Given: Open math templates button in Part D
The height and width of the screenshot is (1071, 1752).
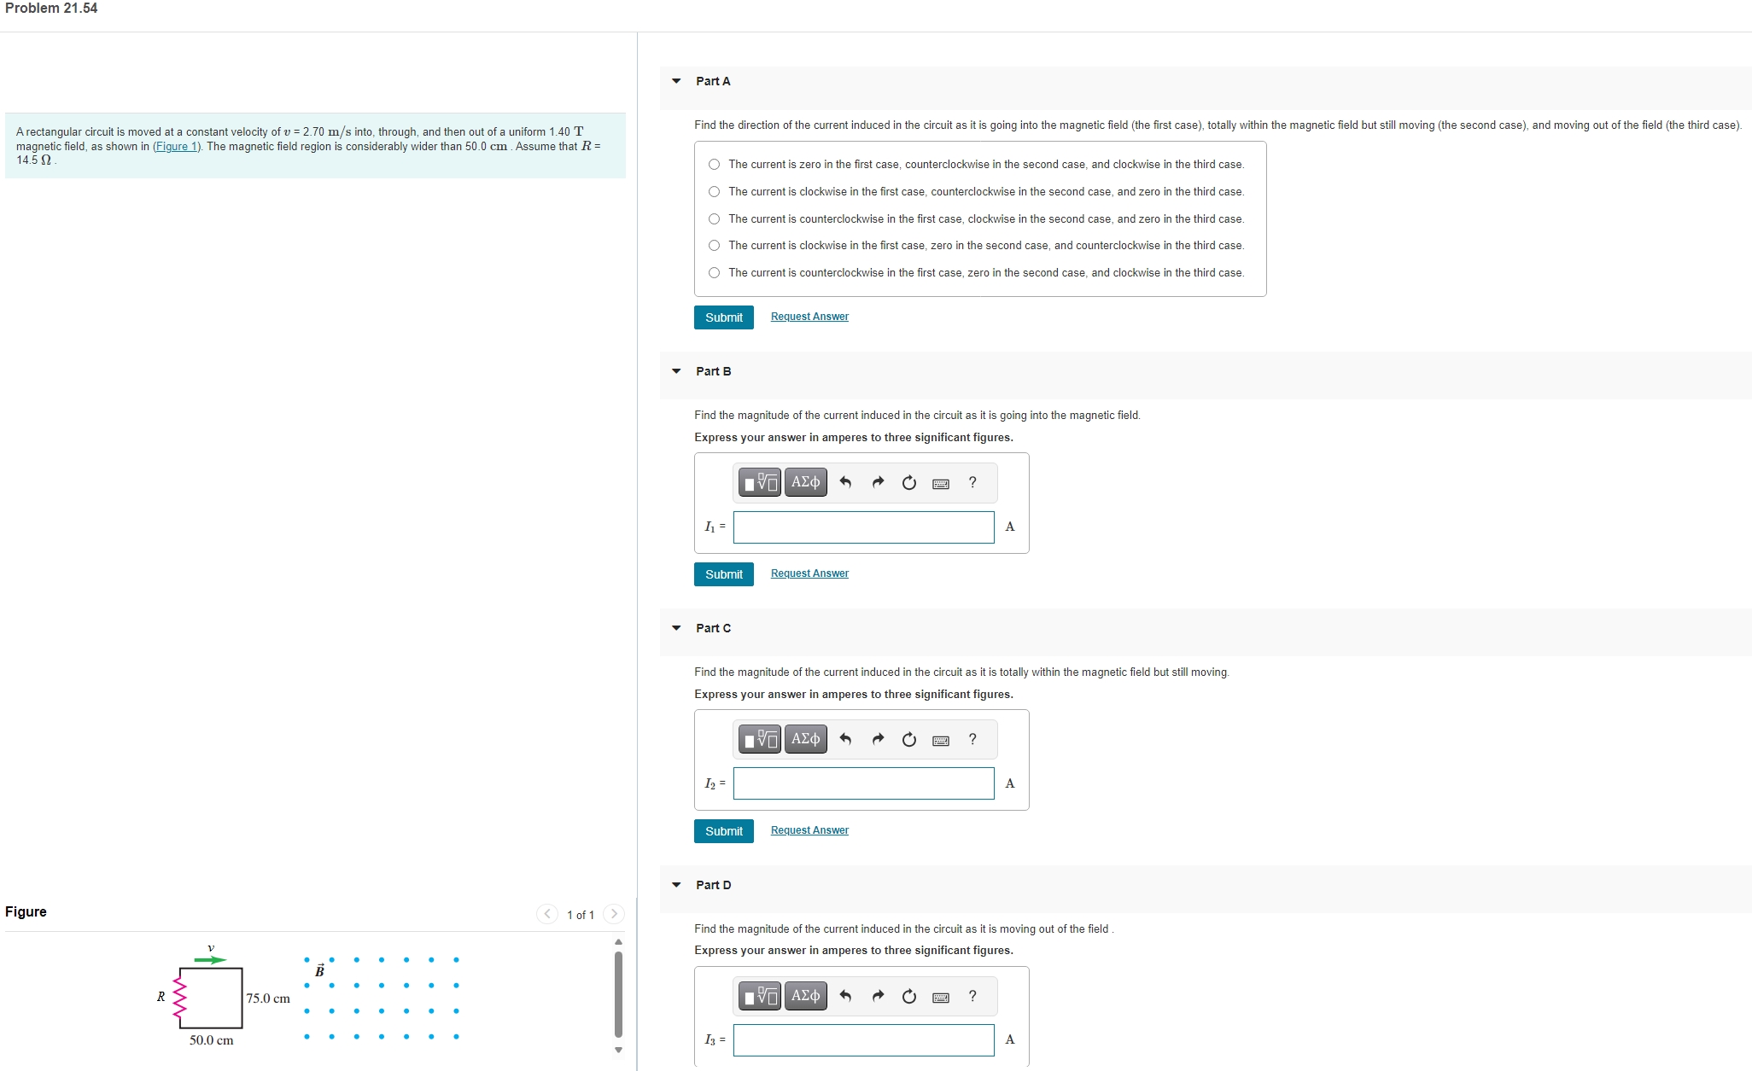Looking at the screenshot, I should tap(760, 996).
